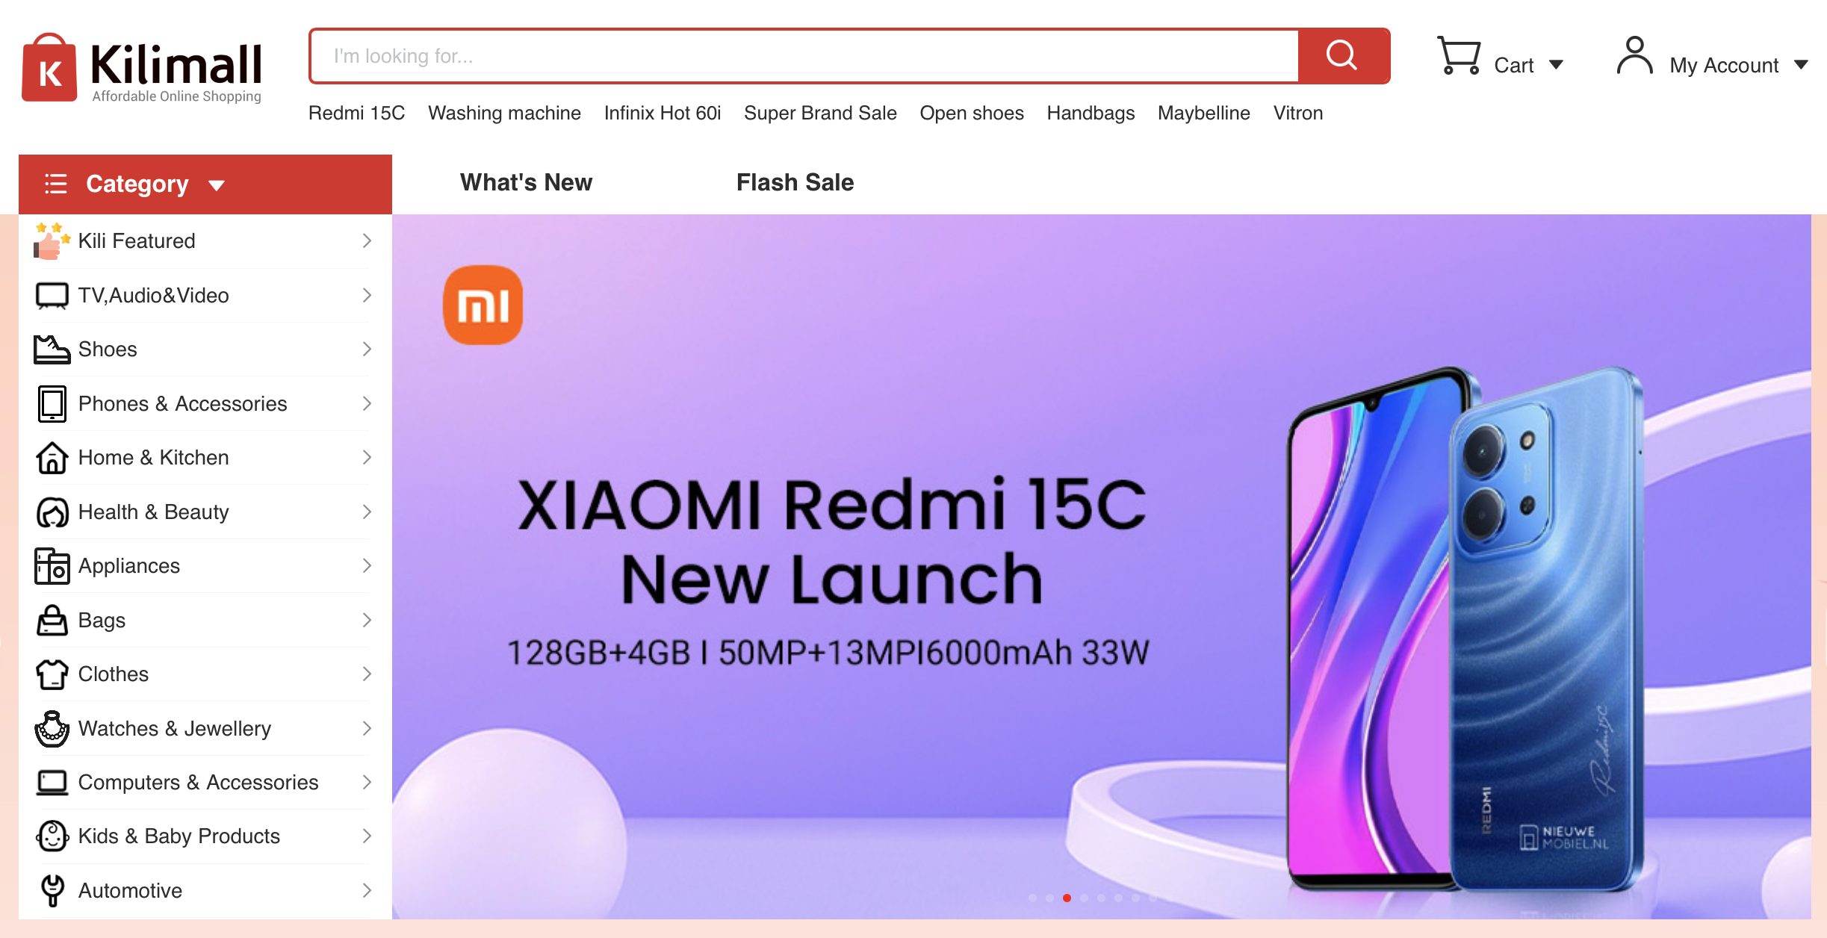
Task: Open the Super Brand Sale link
Action: [x=820, y=113]
